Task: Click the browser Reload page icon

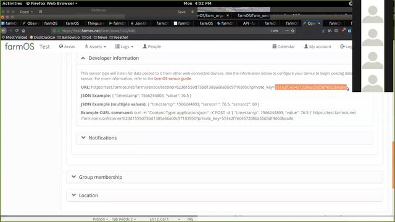Action: point(17,31)
